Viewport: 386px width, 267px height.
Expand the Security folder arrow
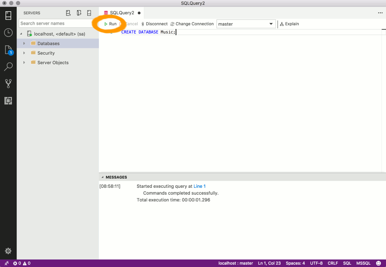[24, 53]
